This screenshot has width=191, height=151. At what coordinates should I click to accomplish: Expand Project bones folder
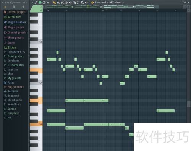coord(14,87)
